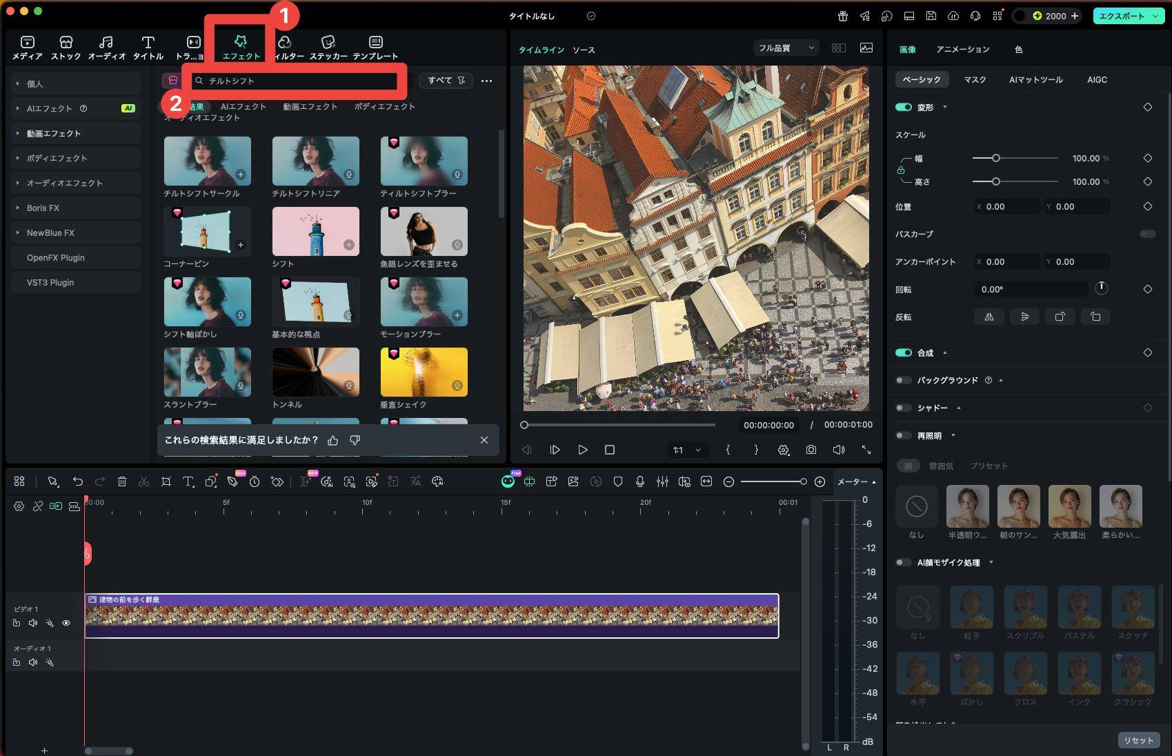The height and width of the screenshot is (756, 1172).
Task: Open the すべて filter dropdown
Action: click(x=446, y=81)
